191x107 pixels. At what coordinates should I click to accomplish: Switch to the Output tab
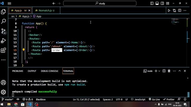tap(32, 71)
